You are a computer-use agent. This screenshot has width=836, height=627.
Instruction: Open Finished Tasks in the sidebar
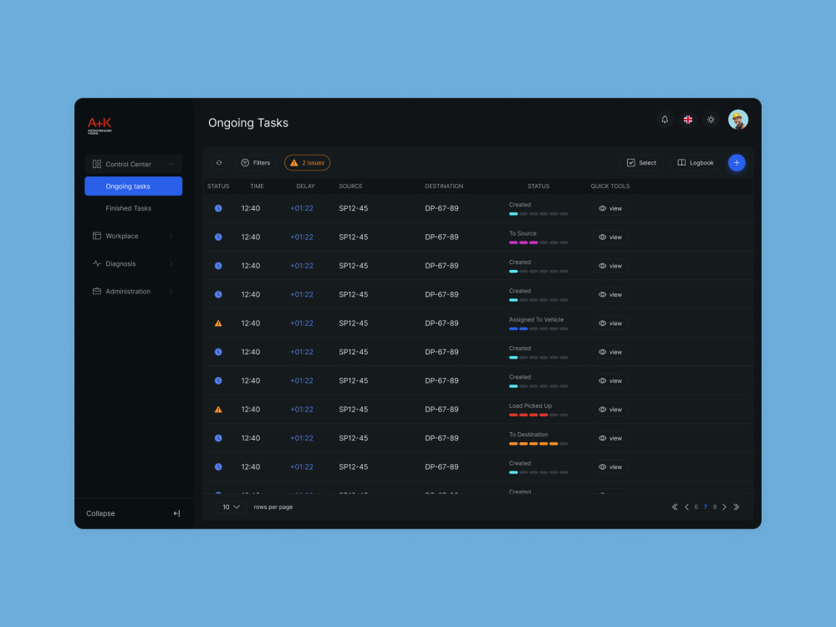pyautogui.click(x=129, y=208)
